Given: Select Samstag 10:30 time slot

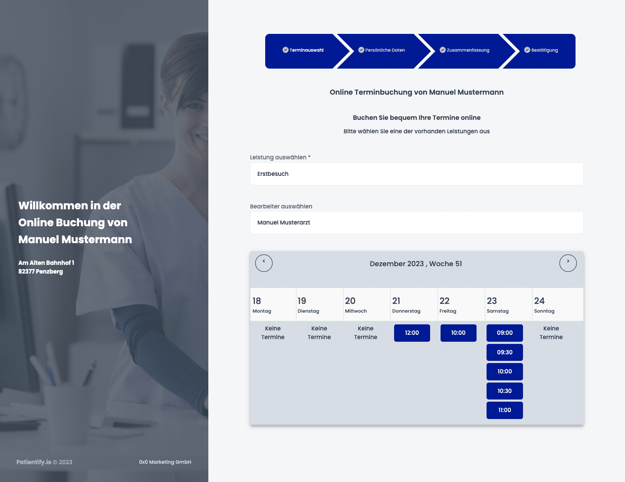Looking at the screenshot, I should pyautogui.click(x=505, y=391).
